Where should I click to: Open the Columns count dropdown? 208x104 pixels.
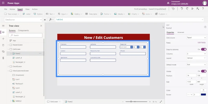(196, 54)
